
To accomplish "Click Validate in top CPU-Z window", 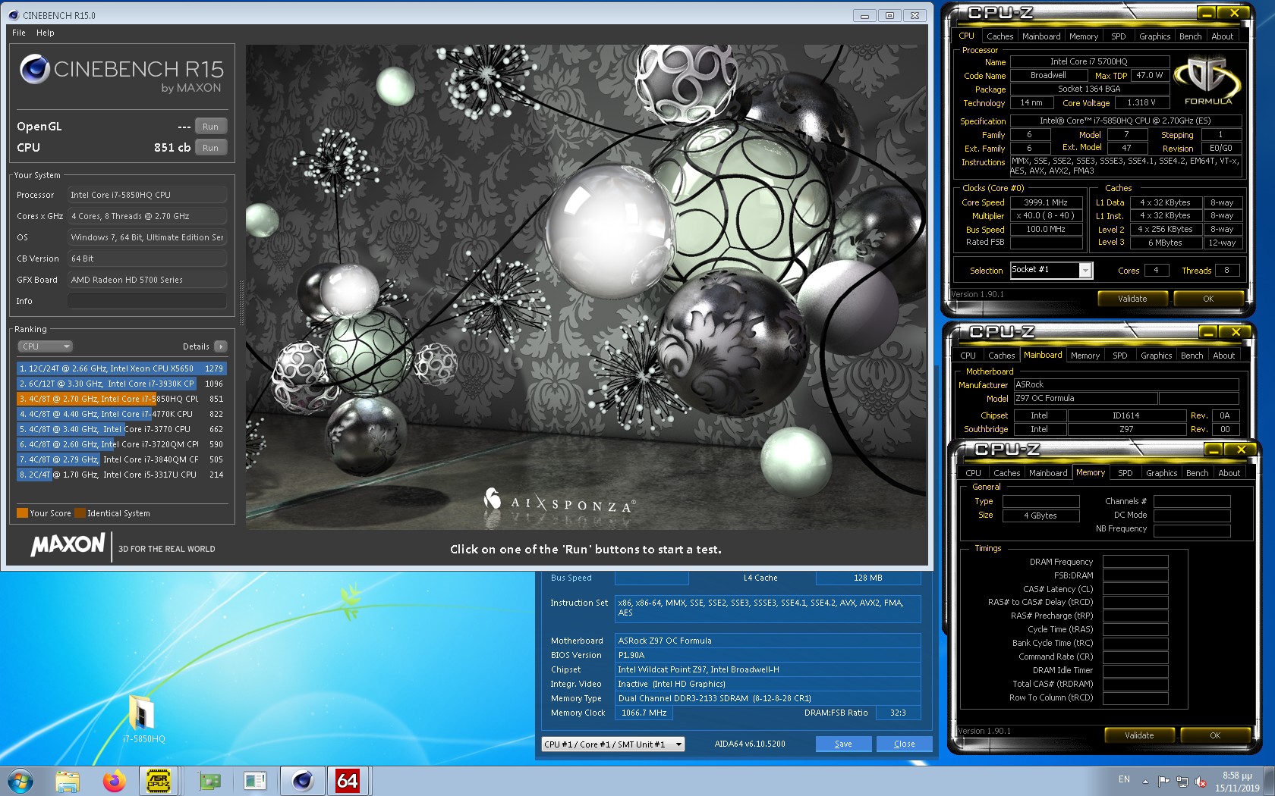I will coord(1132,299).
